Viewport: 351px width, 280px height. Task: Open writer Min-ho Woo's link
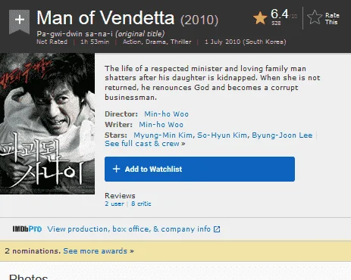[x=161, y=125]
